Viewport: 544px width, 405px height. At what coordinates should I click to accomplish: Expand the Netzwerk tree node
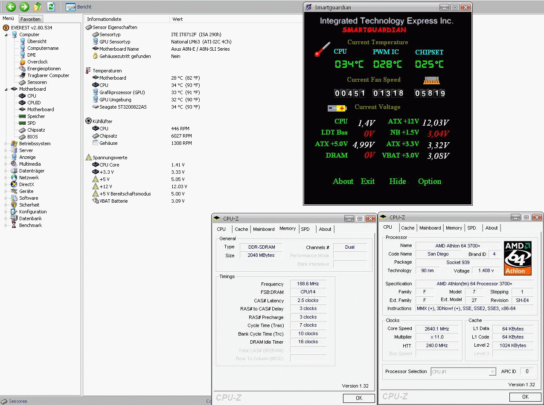[x=6, y=178]
